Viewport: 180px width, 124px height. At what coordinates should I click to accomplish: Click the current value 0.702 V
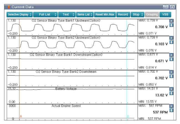coord(161,78)
